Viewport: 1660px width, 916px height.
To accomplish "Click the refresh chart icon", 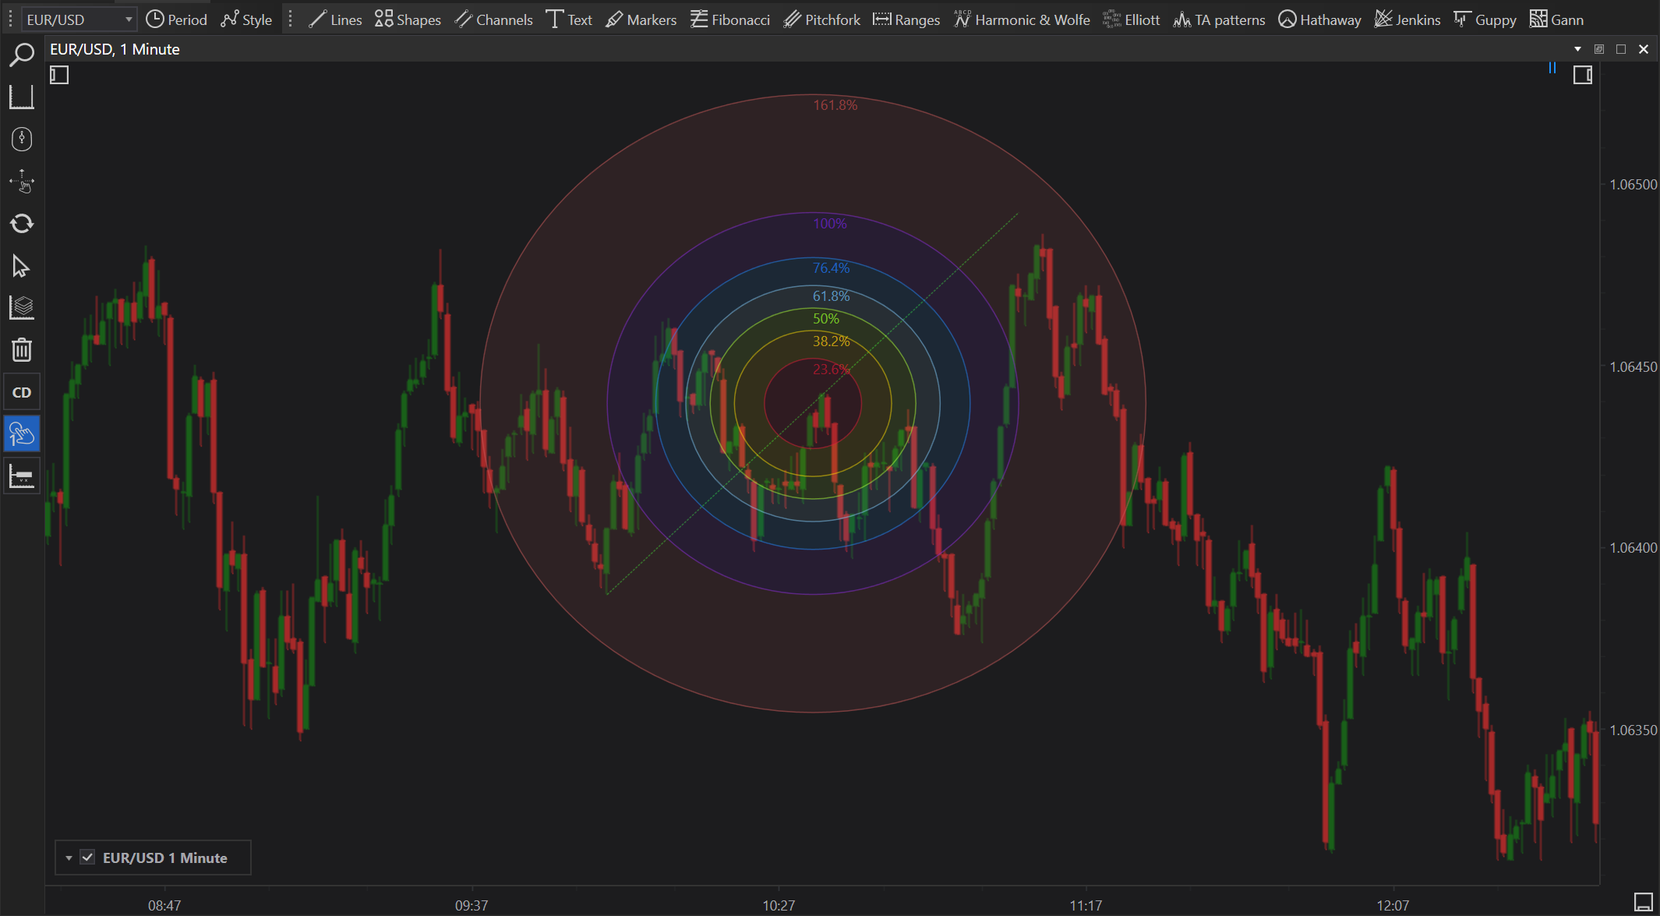I will (x=22, y=224).
